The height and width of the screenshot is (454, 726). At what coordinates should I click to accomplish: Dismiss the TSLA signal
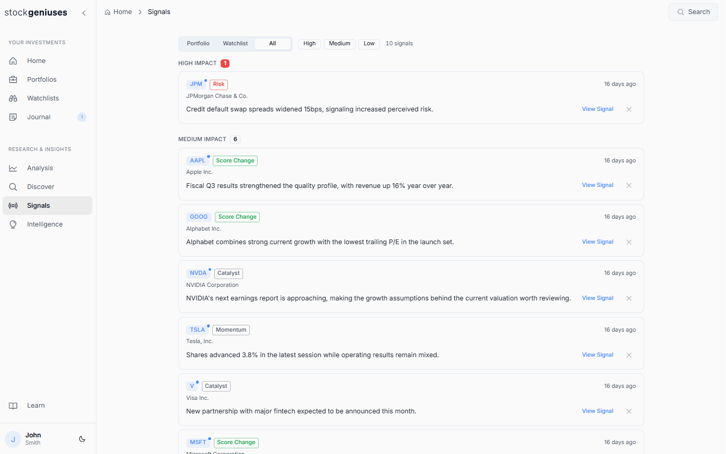[629, 355]
